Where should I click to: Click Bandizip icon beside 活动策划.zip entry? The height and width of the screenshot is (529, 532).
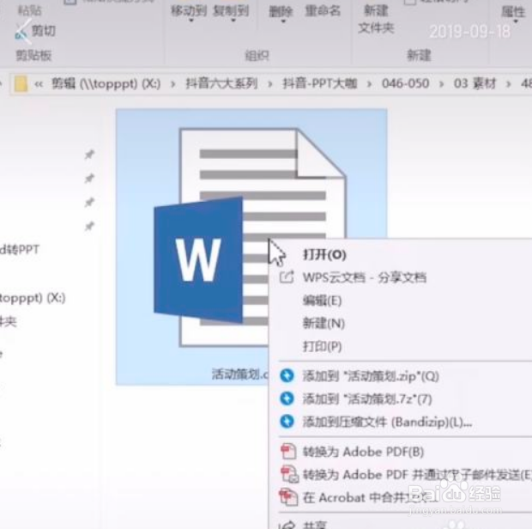[287, 375]
